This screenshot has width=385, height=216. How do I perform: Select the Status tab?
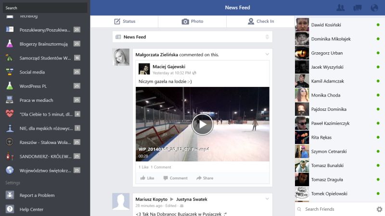pos(124,21)
